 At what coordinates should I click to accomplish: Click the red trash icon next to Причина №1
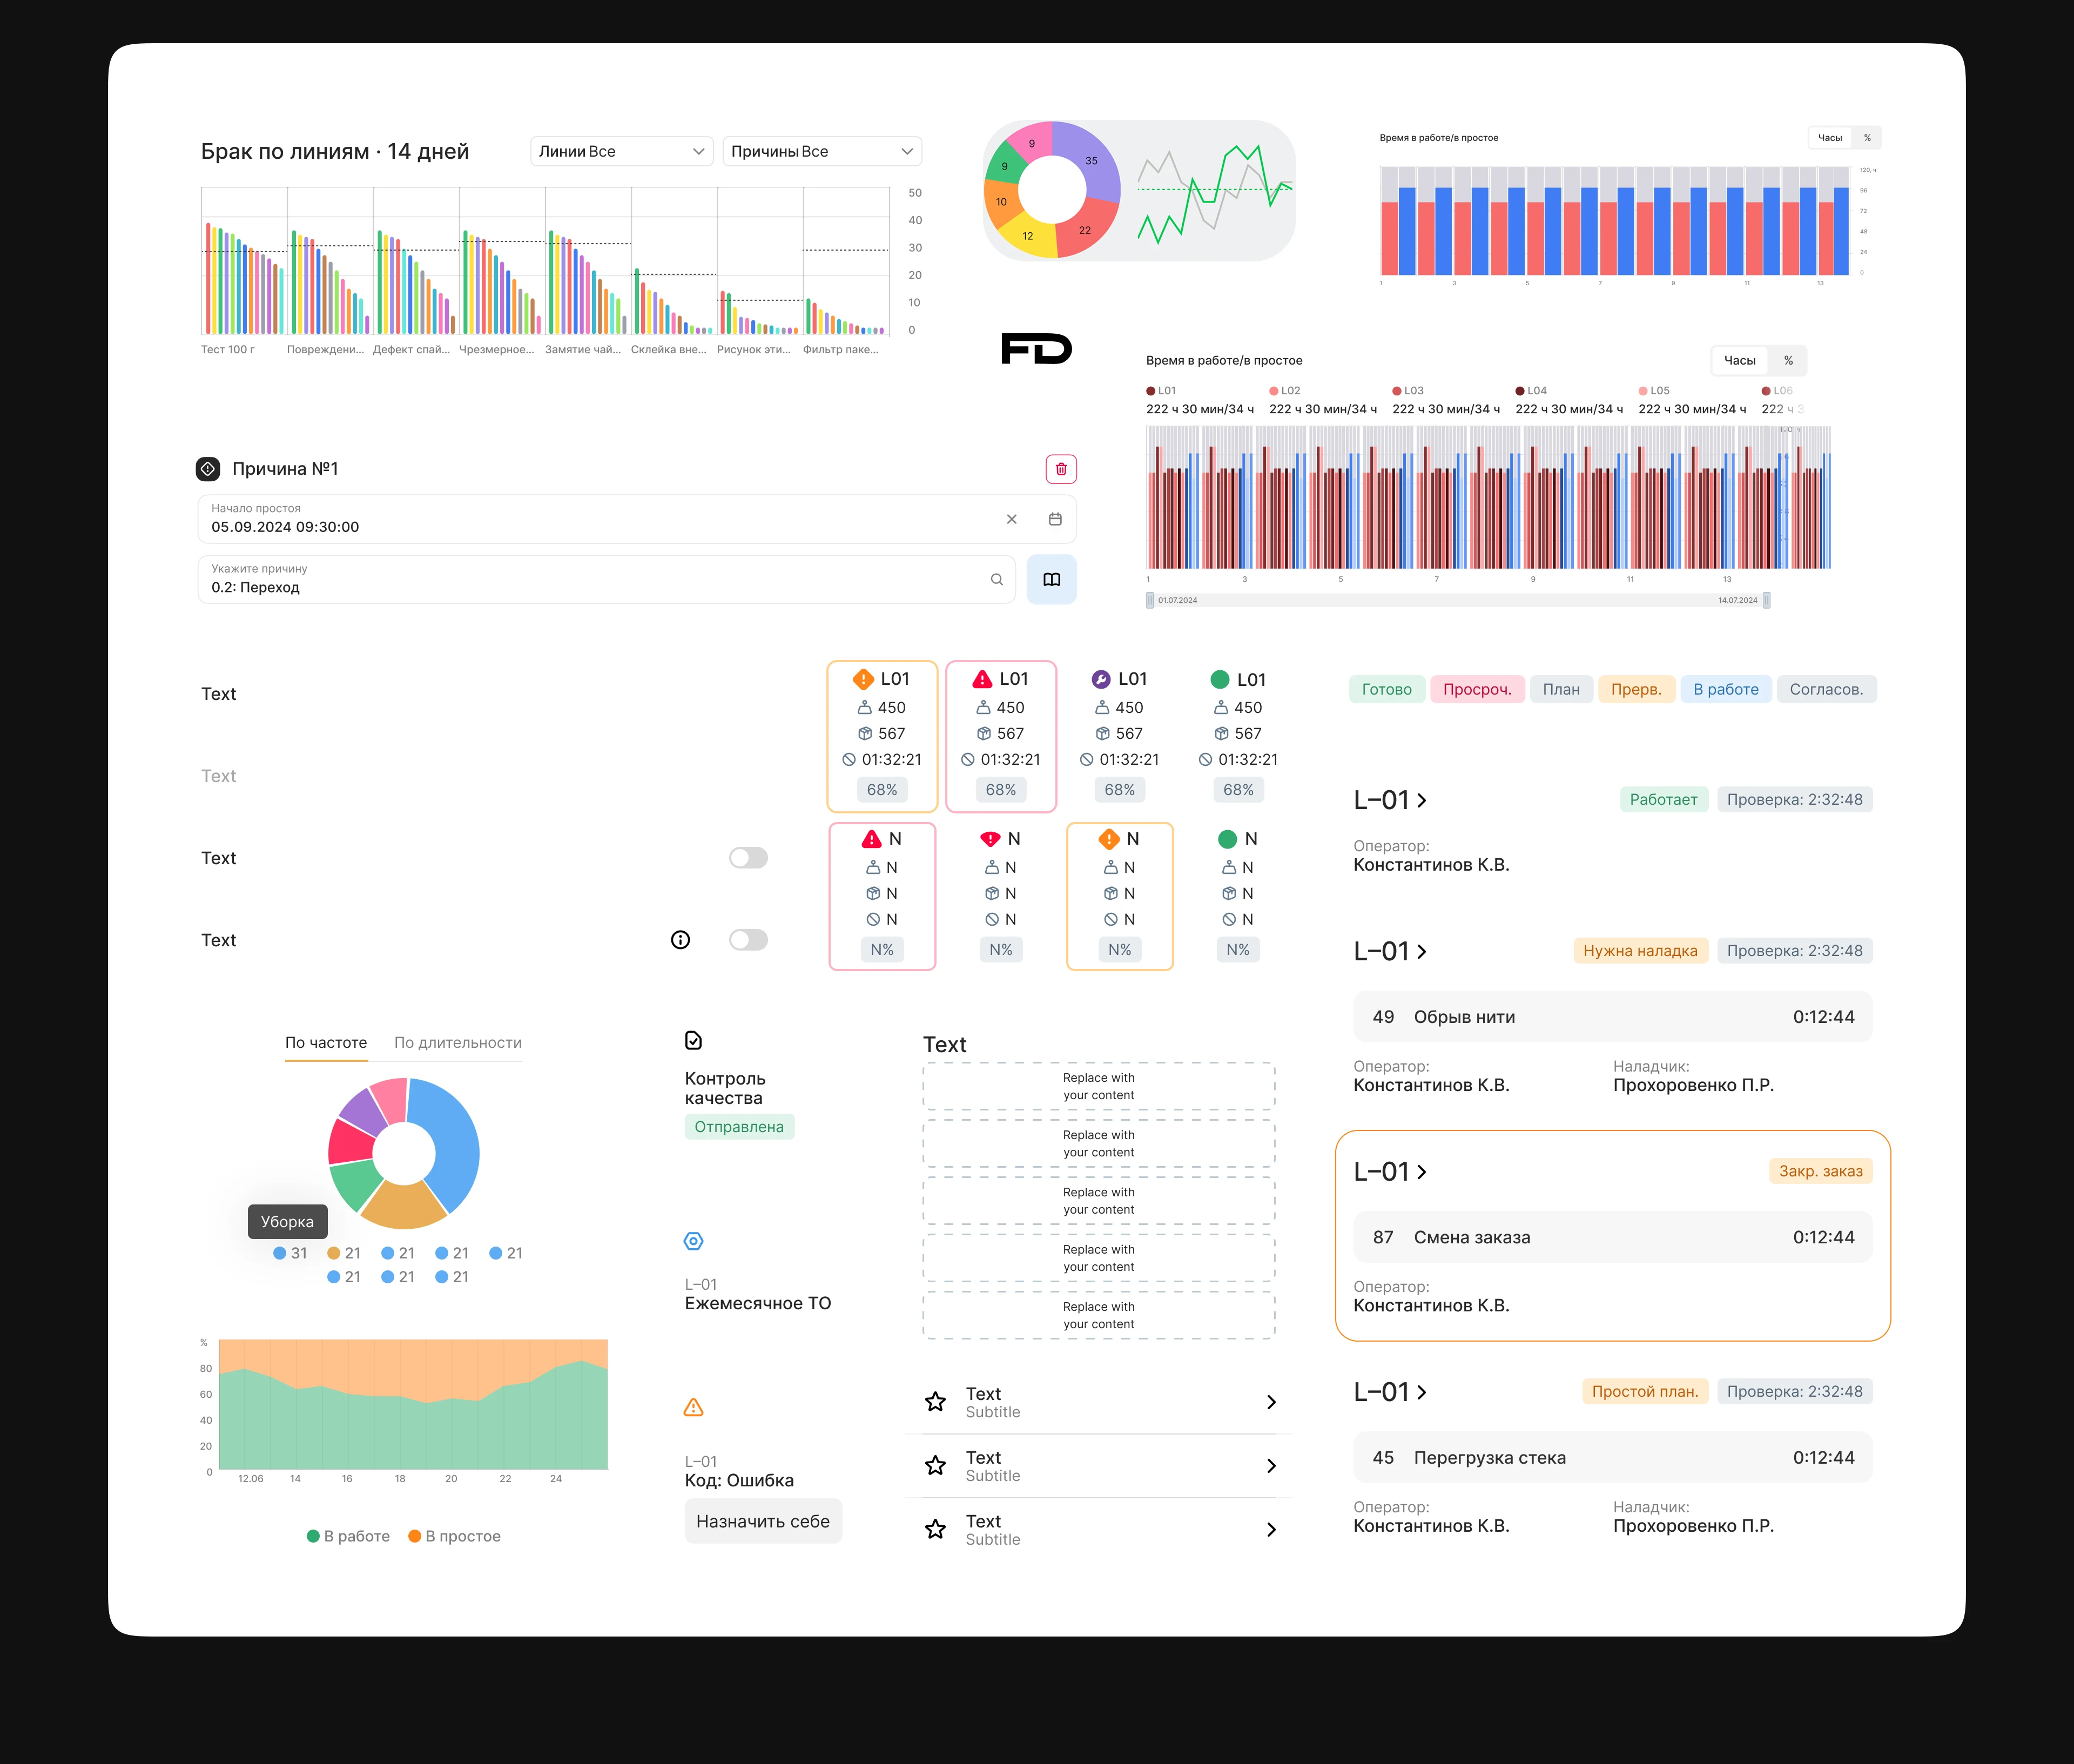[x=1061, y=468]
